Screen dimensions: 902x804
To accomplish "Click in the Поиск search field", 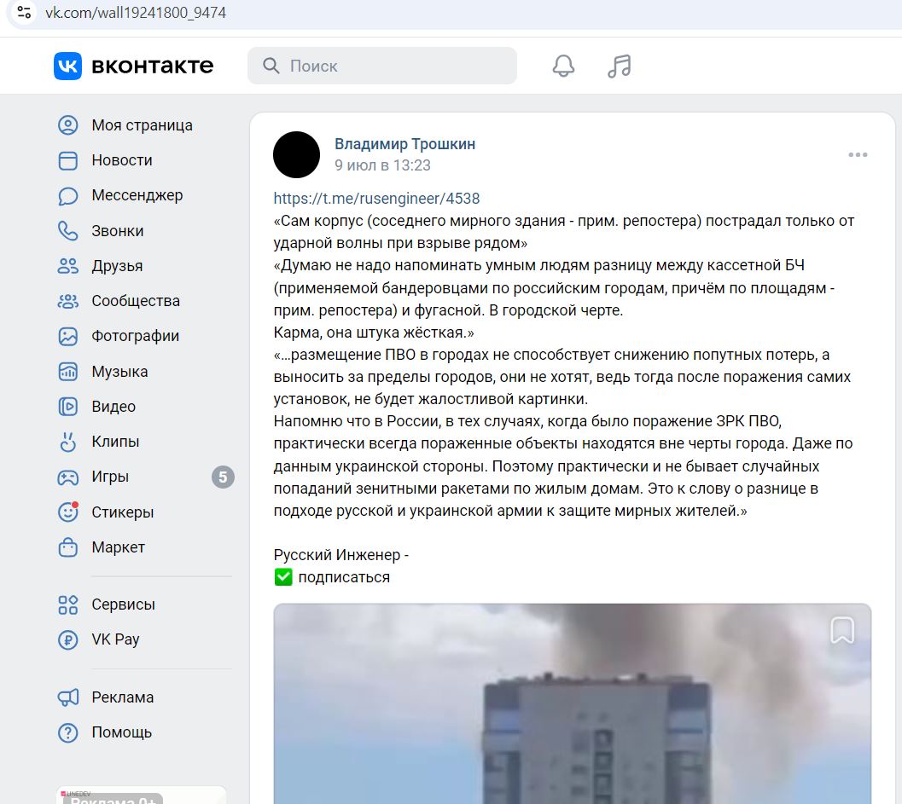I will (x=382, y=66).
